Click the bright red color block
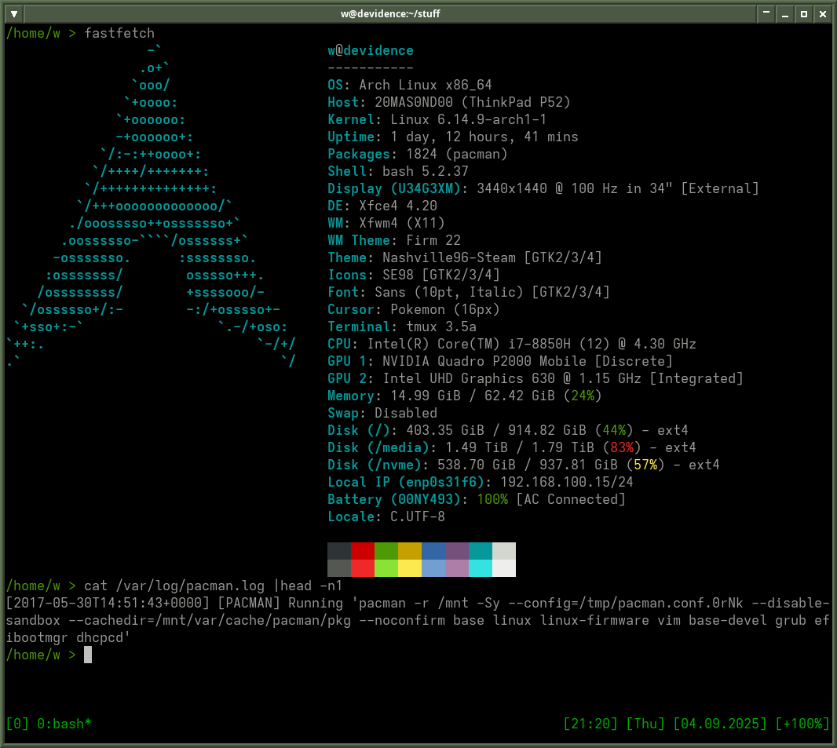The height and width of the screenshot is (748, 837). [363, 567]
